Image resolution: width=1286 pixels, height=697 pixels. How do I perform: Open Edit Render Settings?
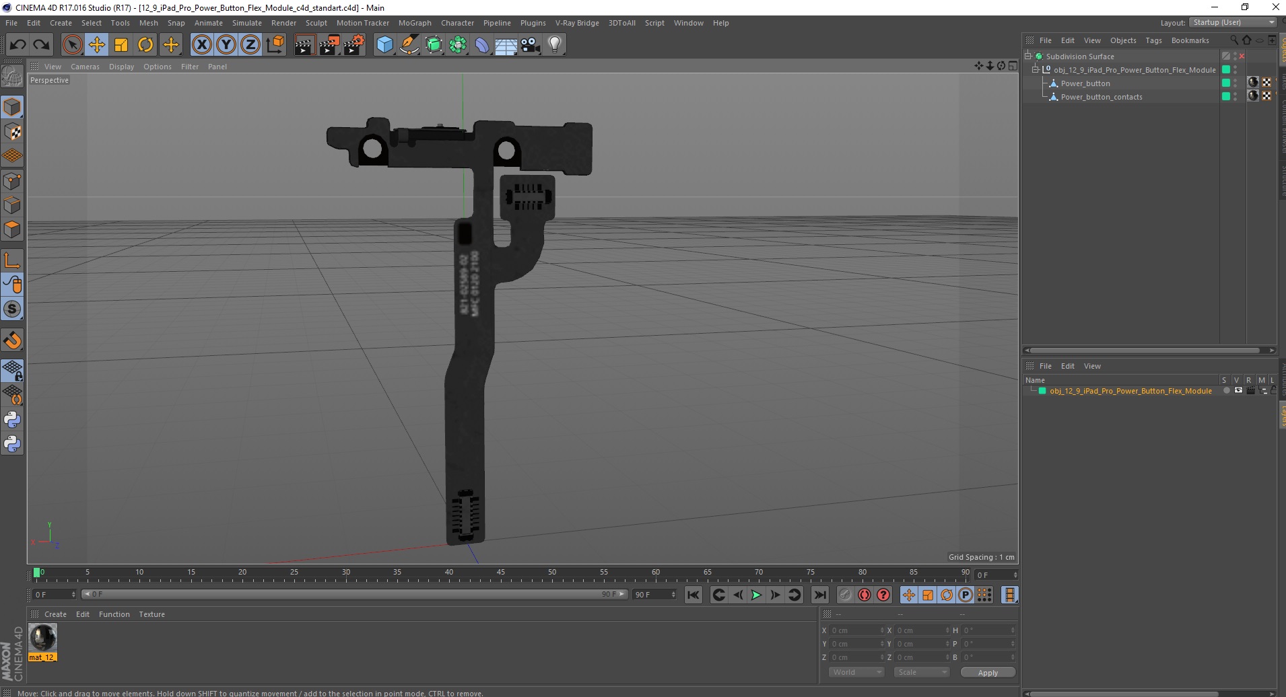click(354, 45)
